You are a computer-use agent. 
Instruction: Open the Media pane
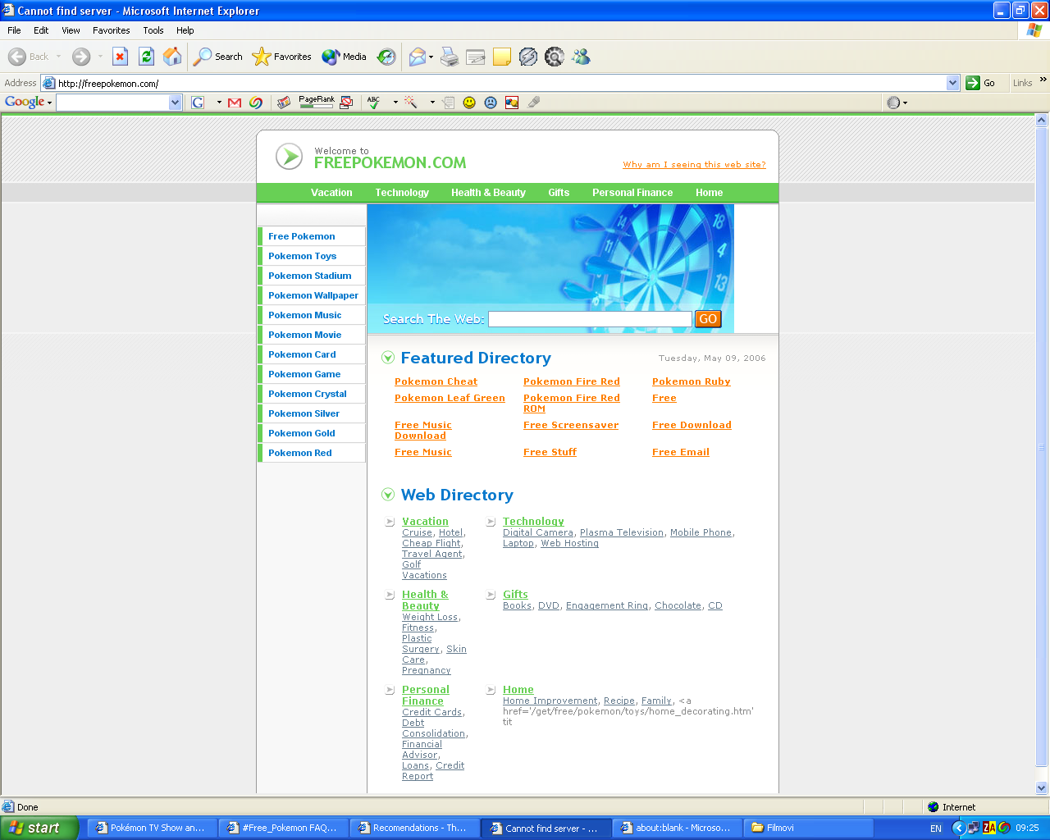click(345, 57)
